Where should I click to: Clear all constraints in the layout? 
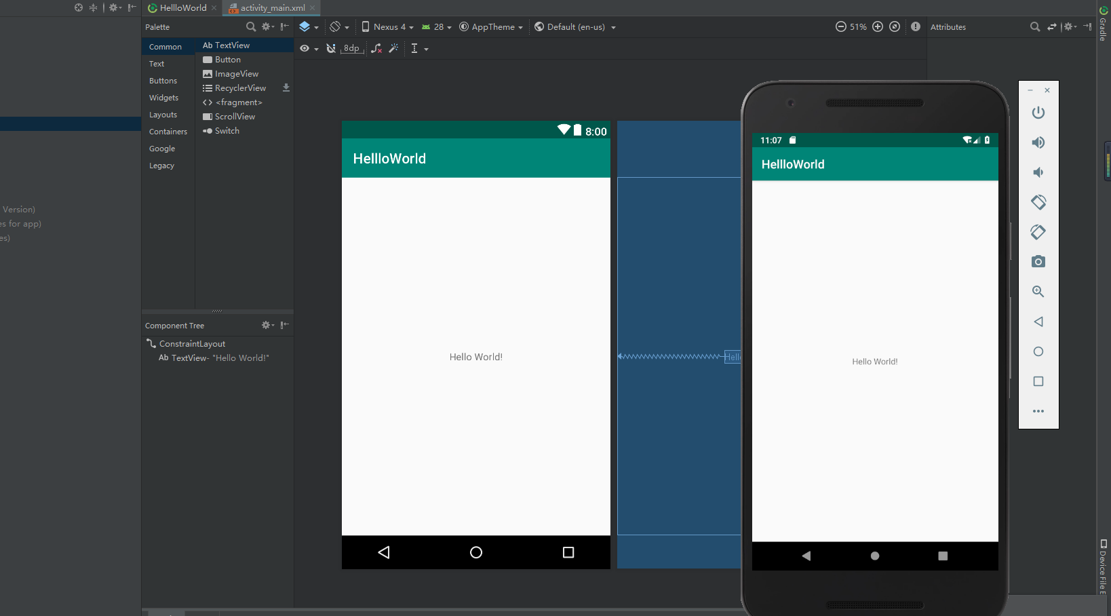point(377,48)
